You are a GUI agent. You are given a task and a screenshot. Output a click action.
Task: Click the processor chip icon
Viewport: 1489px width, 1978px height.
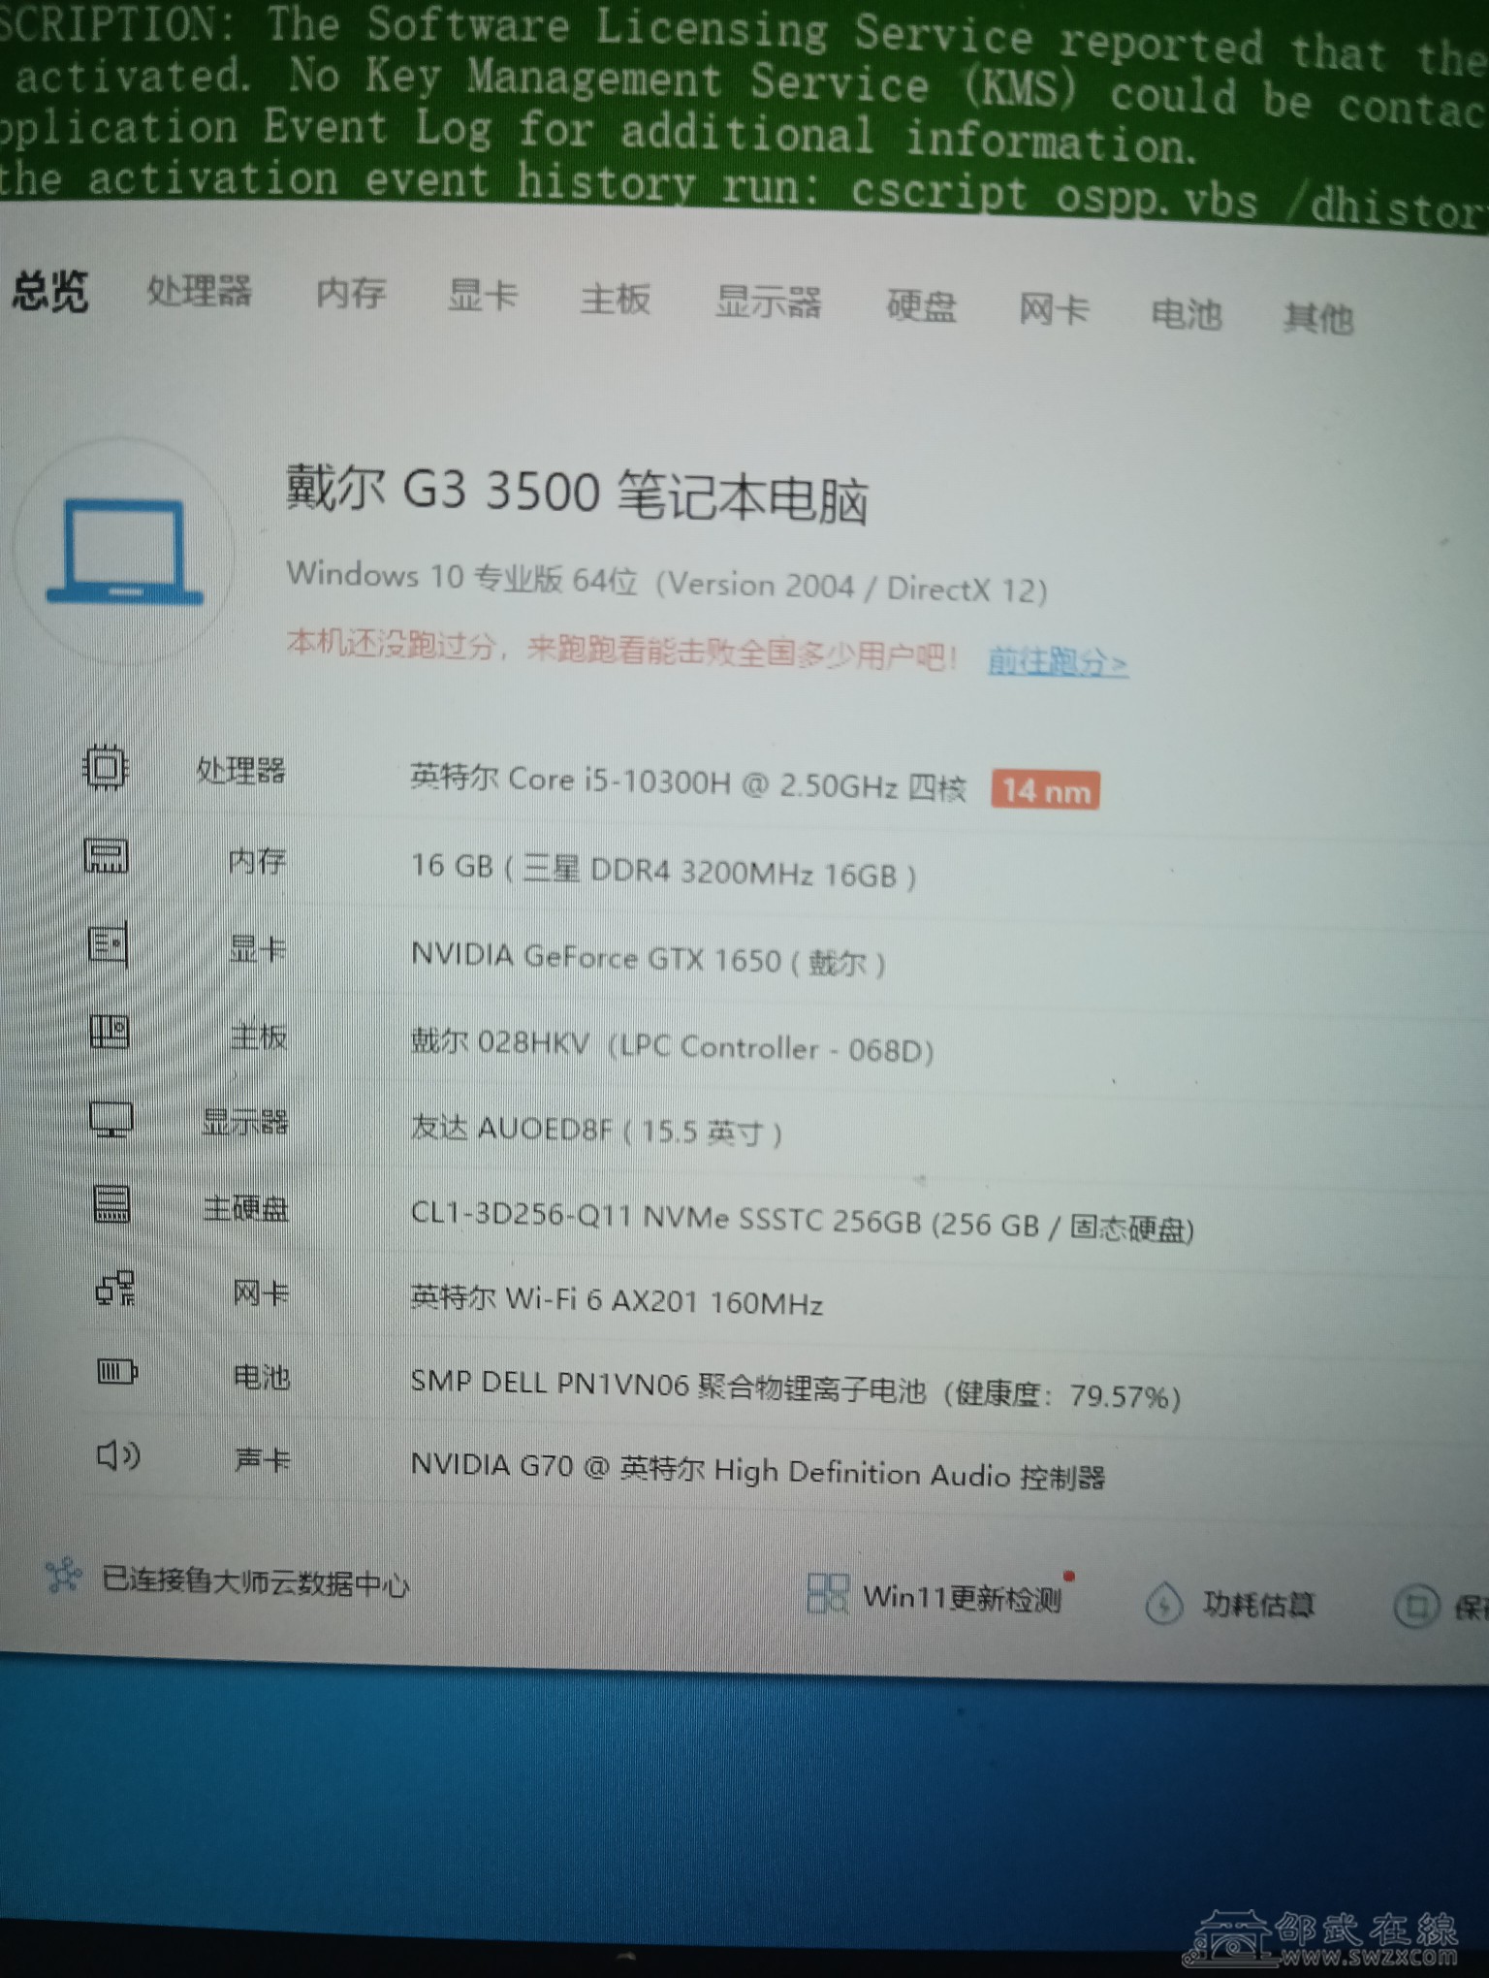click(x=105, y=768)
